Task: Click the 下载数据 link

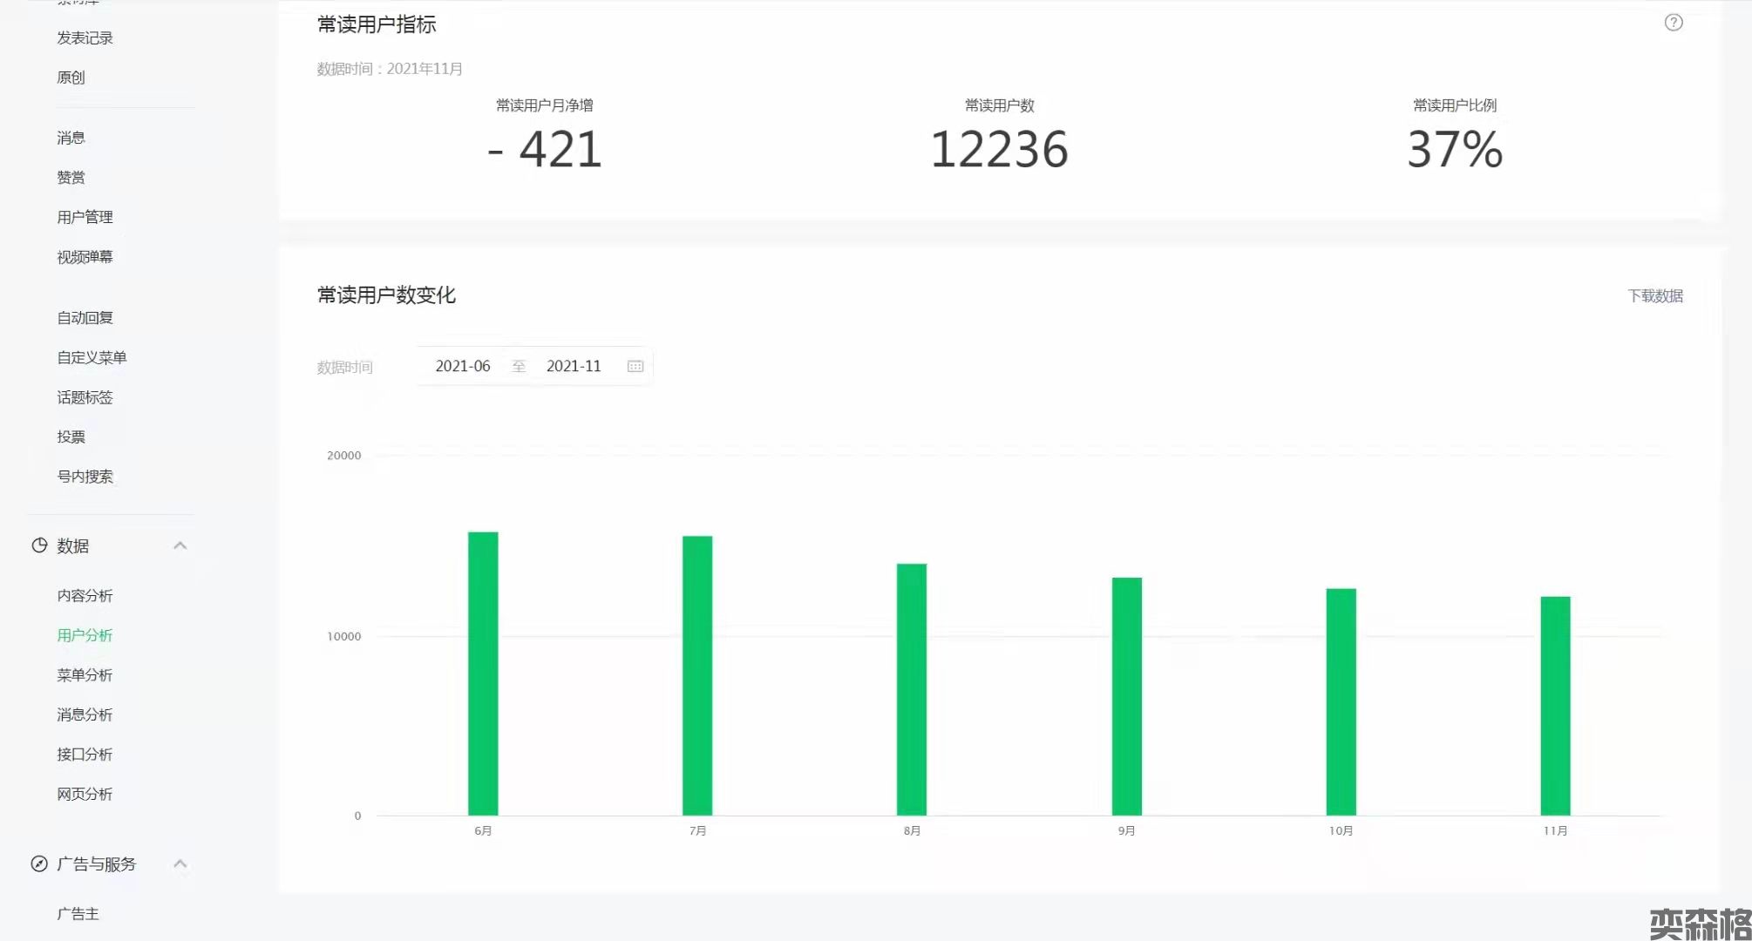Action: 1654,296
